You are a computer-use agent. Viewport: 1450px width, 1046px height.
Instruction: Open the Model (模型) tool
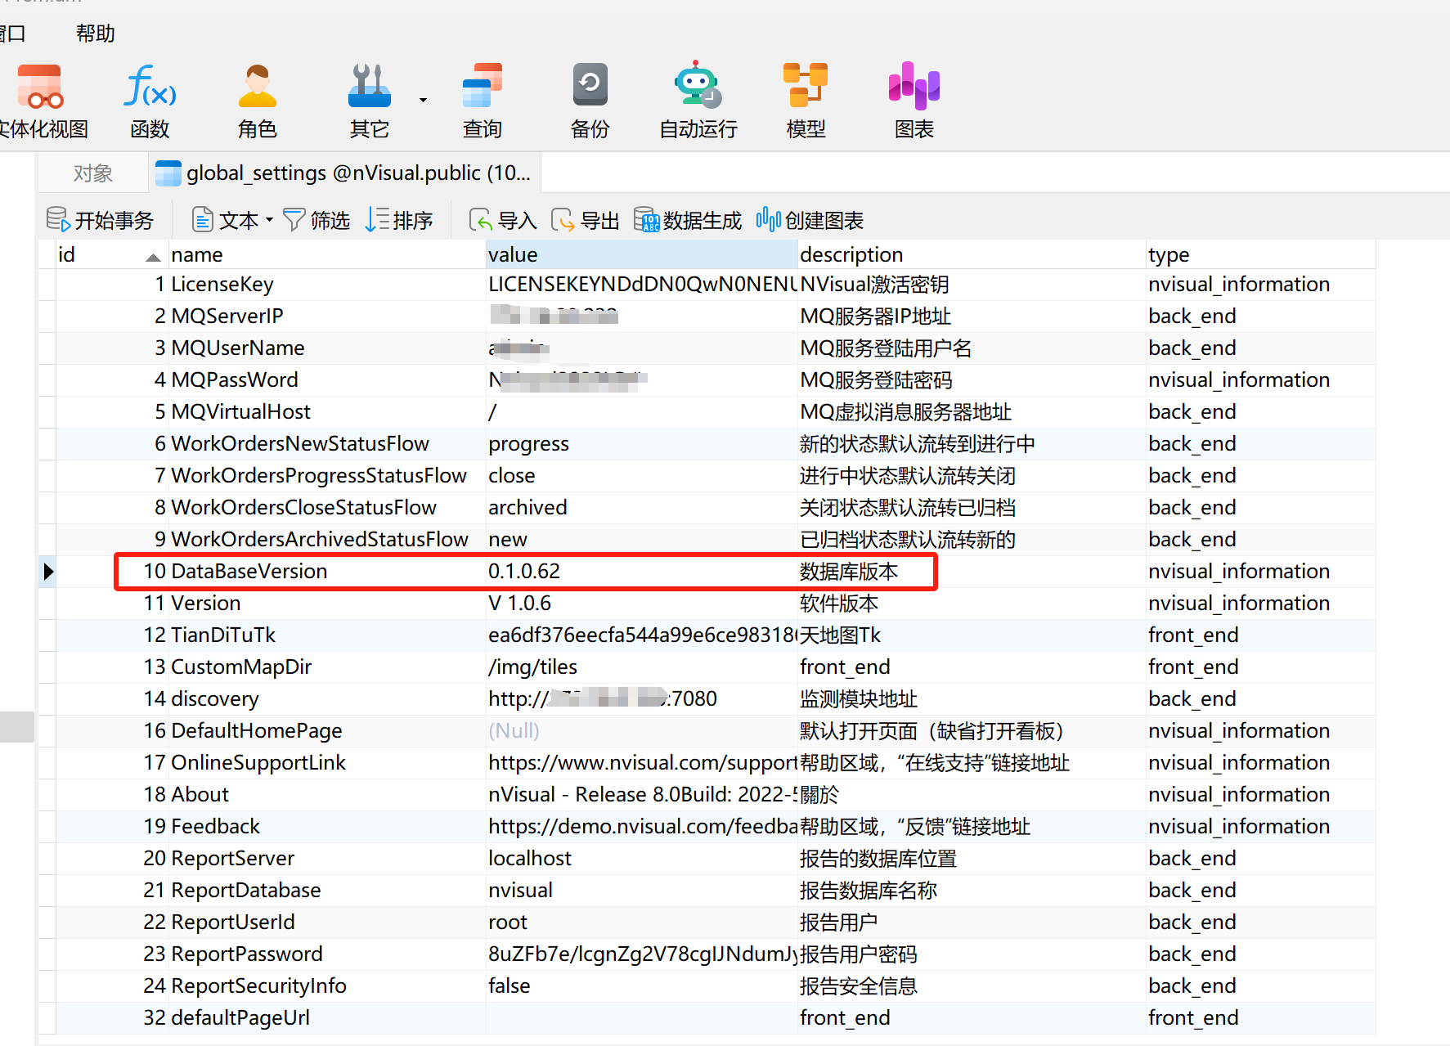806,101
